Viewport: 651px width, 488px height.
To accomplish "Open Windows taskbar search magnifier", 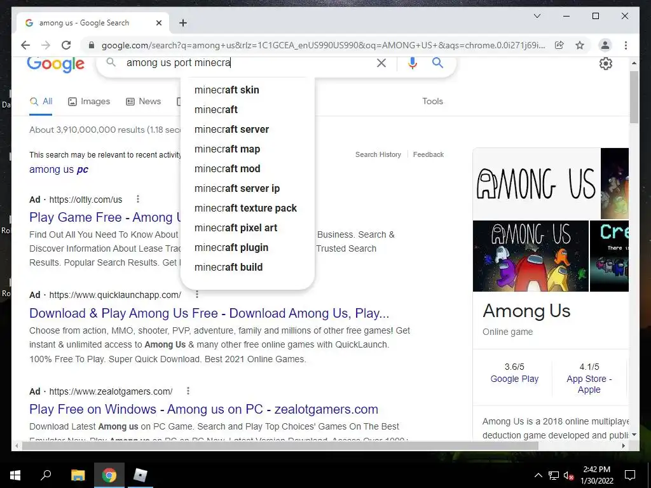I will point(46,475).
